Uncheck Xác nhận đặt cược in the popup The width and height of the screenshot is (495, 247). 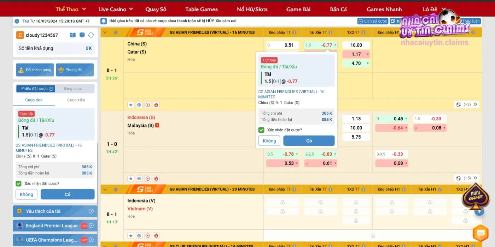pyautogui.click(x=261, y=130)
